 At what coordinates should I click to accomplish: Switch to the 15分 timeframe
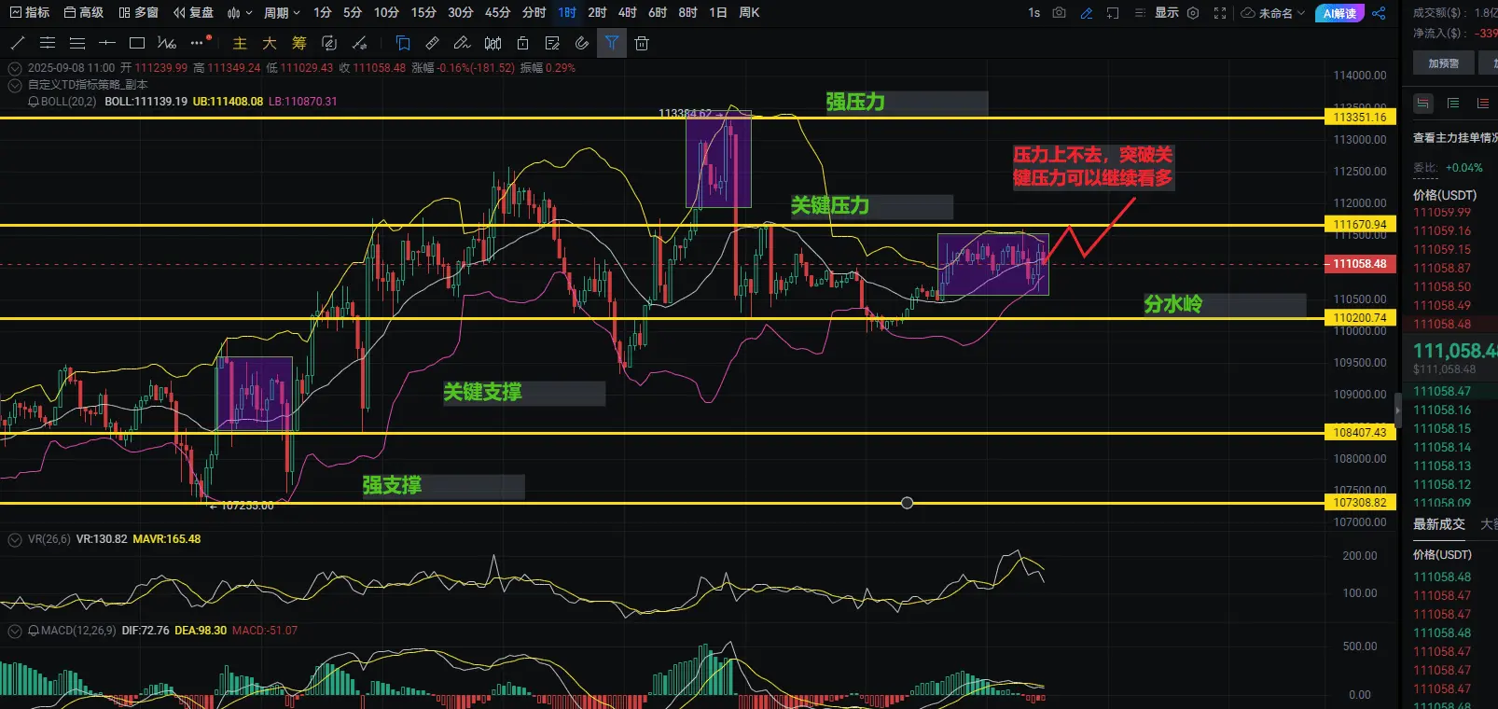click(423, 13)
